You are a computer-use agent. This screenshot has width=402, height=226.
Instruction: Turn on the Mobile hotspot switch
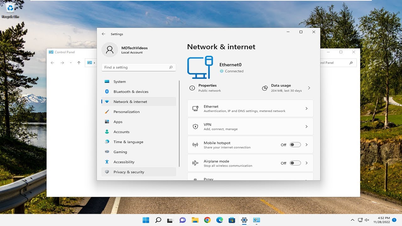295,145
